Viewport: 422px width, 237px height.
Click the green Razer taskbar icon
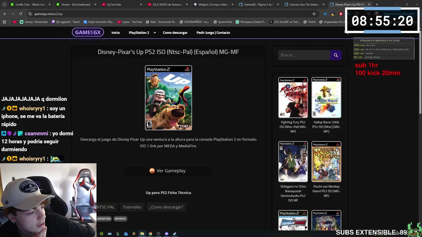tap(102, 234)
